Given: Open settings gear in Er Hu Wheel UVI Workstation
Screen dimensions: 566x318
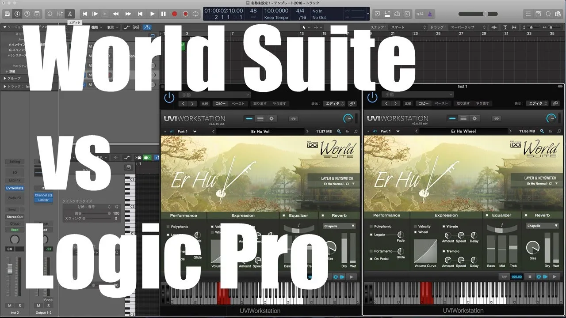Looking at the screenshot, I should [474, 118].
